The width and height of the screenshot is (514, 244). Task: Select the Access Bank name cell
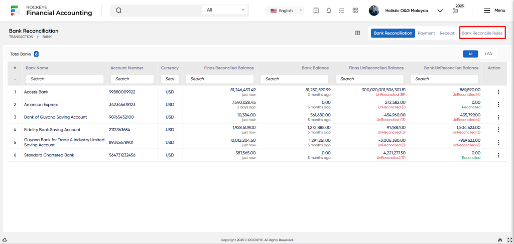pyautogui.click(x=36, y=92)
